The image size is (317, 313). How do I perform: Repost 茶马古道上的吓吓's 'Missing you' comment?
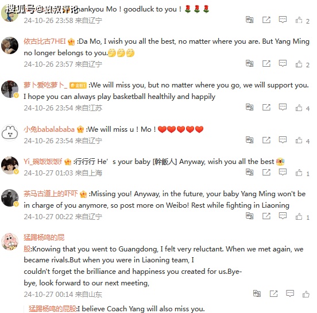tap(266, 216)
